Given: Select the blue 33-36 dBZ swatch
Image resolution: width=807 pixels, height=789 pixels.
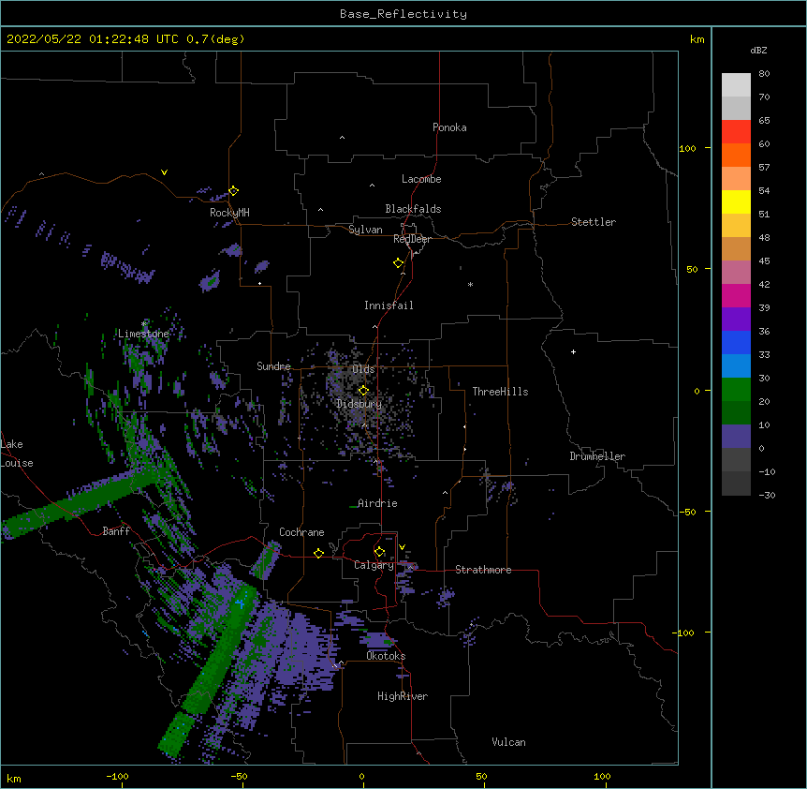Looking at the screenshot, I should 736,342.
